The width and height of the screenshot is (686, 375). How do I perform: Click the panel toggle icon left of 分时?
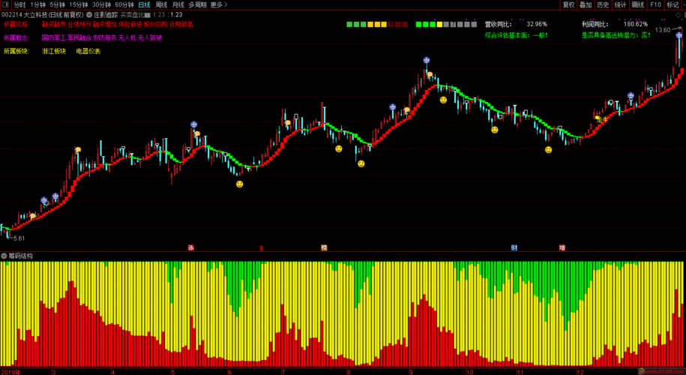pyautogui.click(x=4, y=4)
